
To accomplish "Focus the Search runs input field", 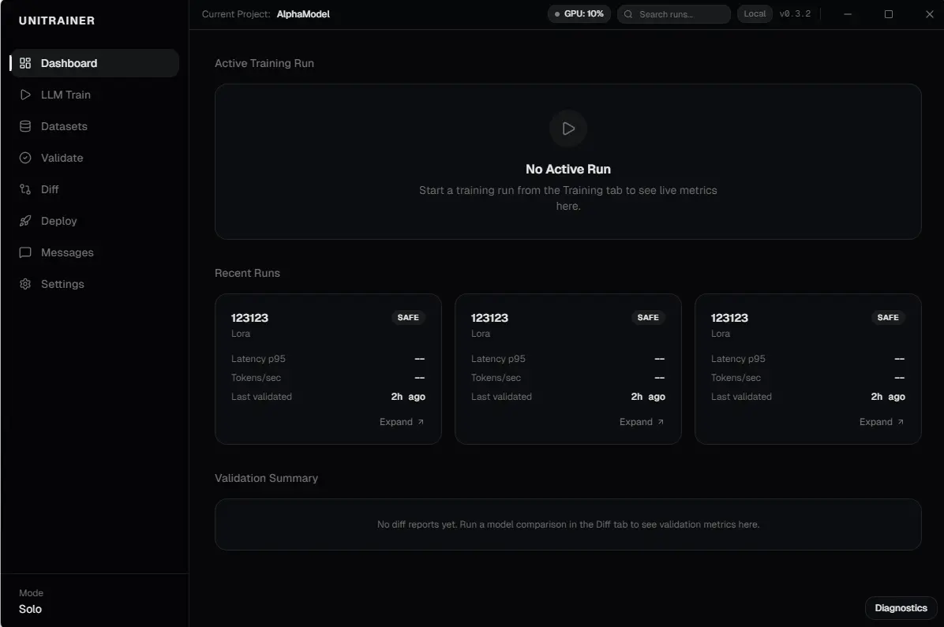I will [x=674, y=14].
